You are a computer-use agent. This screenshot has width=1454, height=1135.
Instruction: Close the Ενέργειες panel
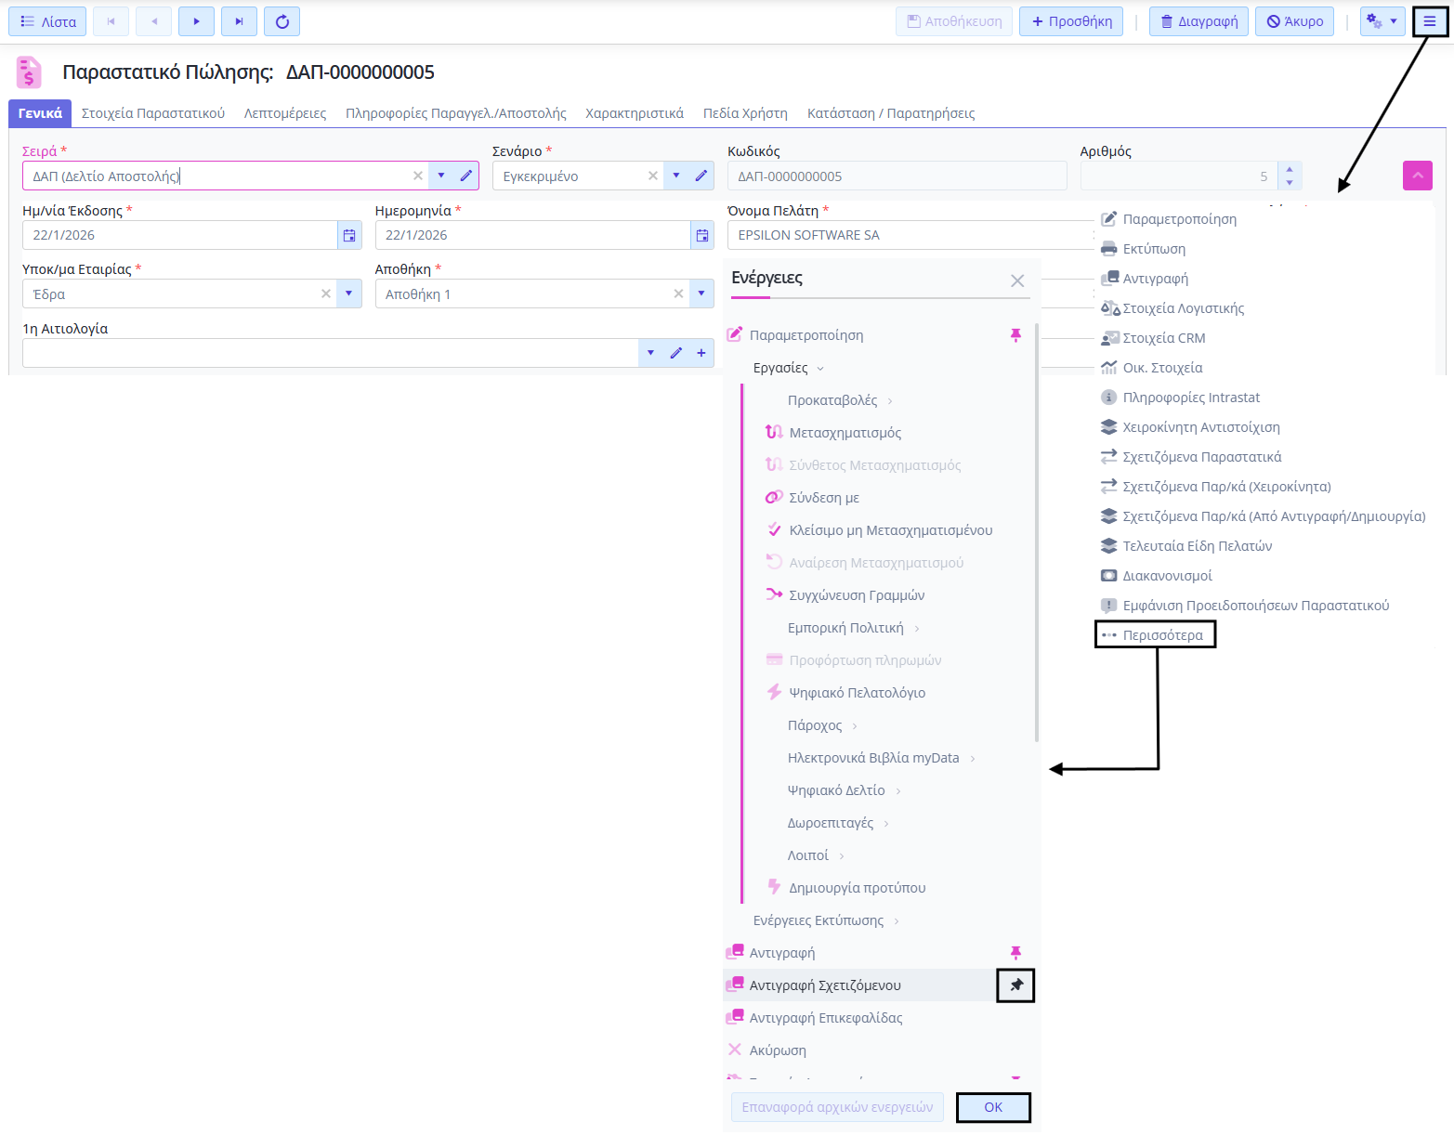(x=1017, y=280)
